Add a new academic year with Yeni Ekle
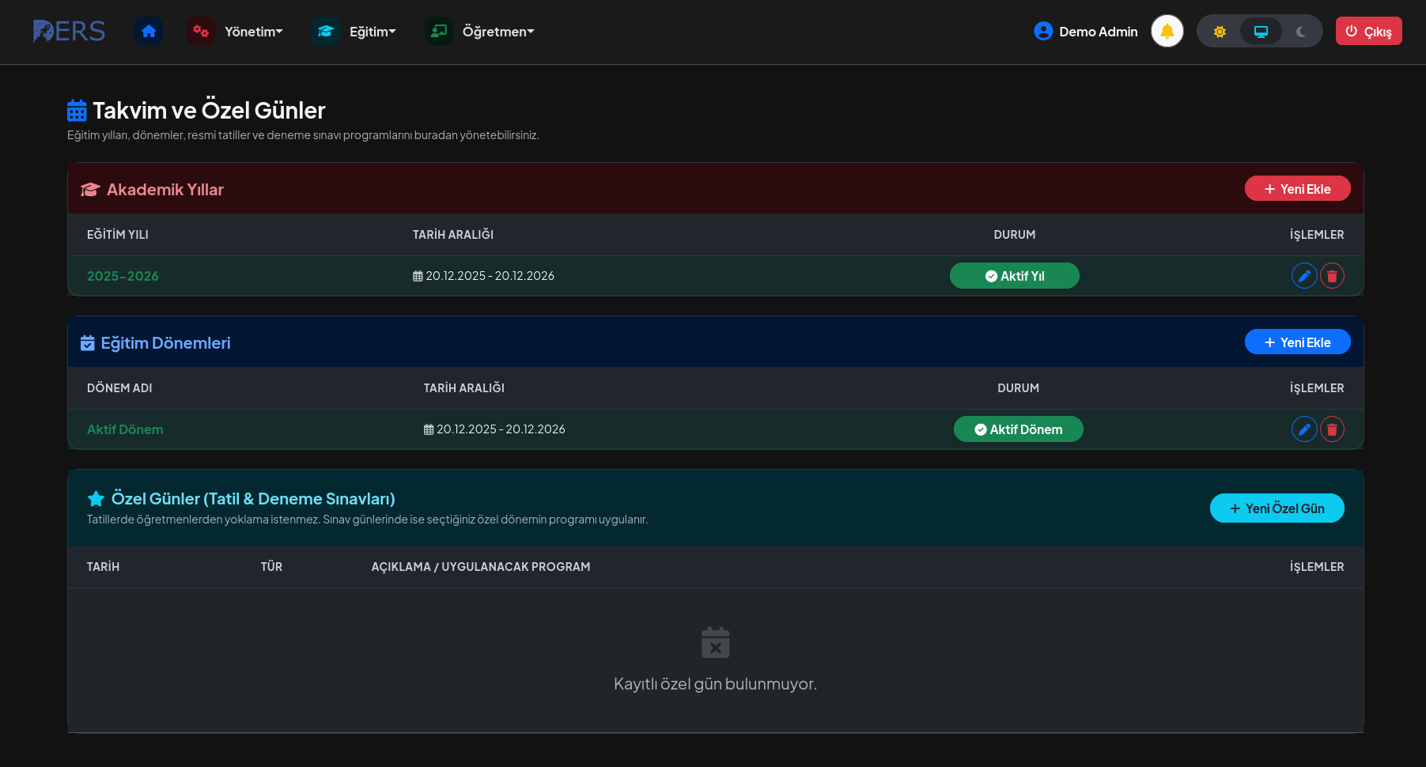 (1298, 189)
